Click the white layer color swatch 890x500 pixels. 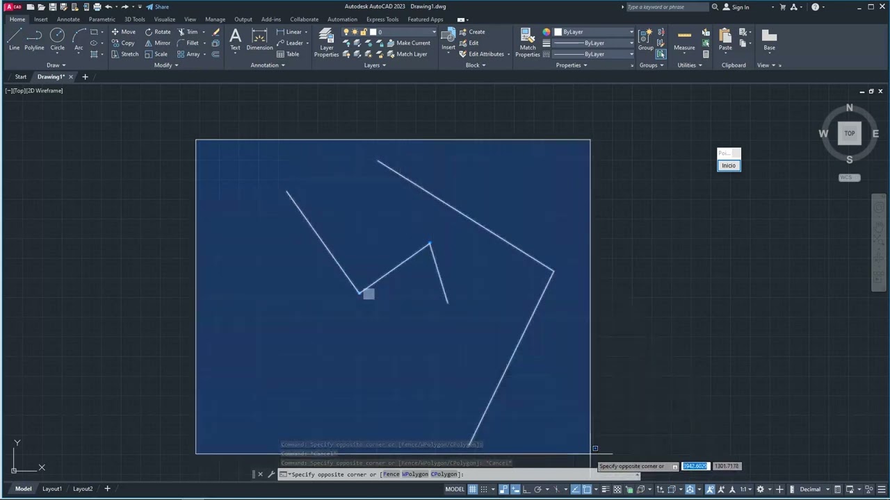point(373,32)
